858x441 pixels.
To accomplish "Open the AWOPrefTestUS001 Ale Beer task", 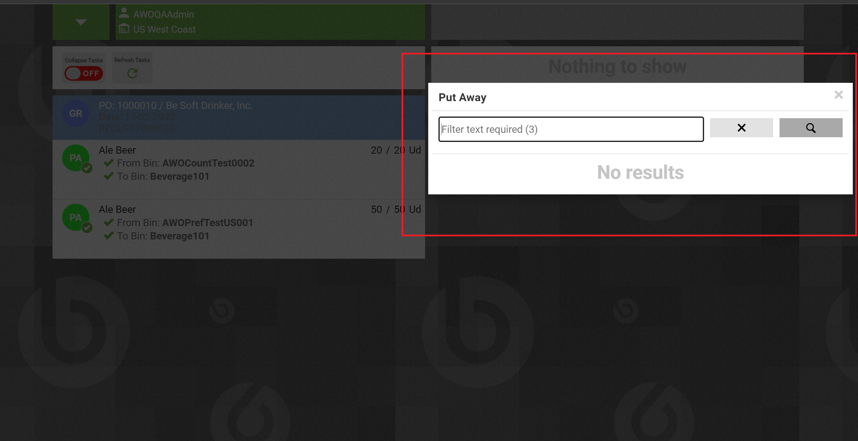I will point(239,229).
